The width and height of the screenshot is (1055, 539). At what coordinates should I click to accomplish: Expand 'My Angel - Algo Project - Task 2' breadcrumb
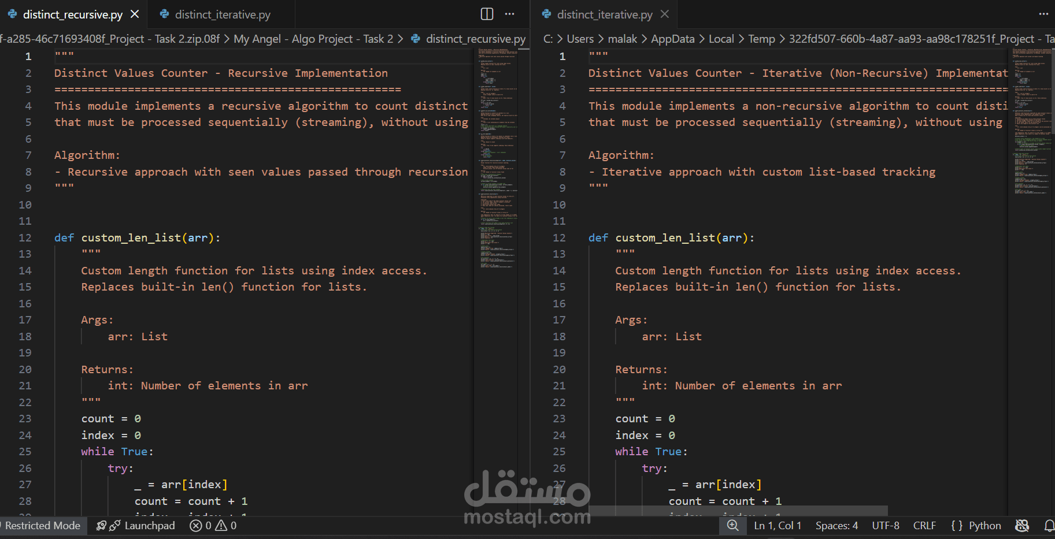[313, 39]
